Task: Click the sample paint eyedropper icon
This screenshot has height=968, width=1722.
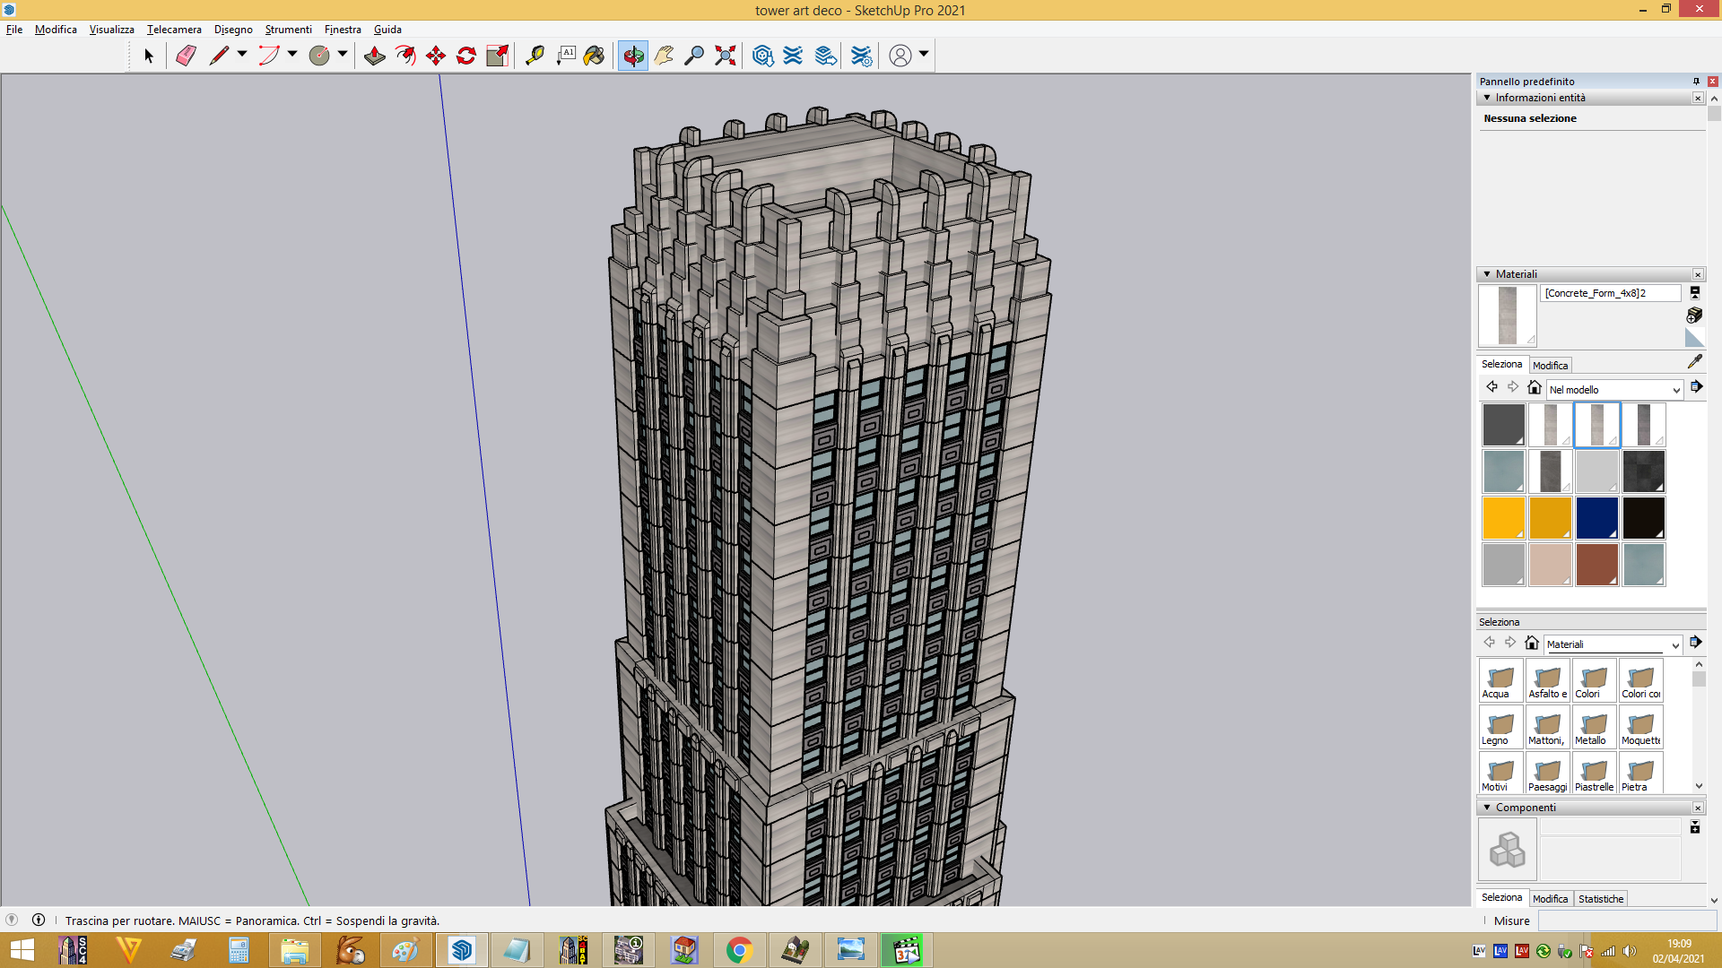Action: click(x=1694, y=361)
